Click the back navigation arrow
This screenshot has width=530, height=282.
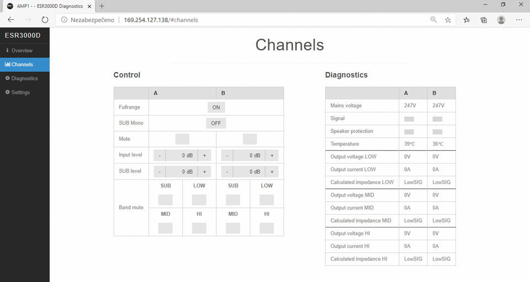[11, 20]
